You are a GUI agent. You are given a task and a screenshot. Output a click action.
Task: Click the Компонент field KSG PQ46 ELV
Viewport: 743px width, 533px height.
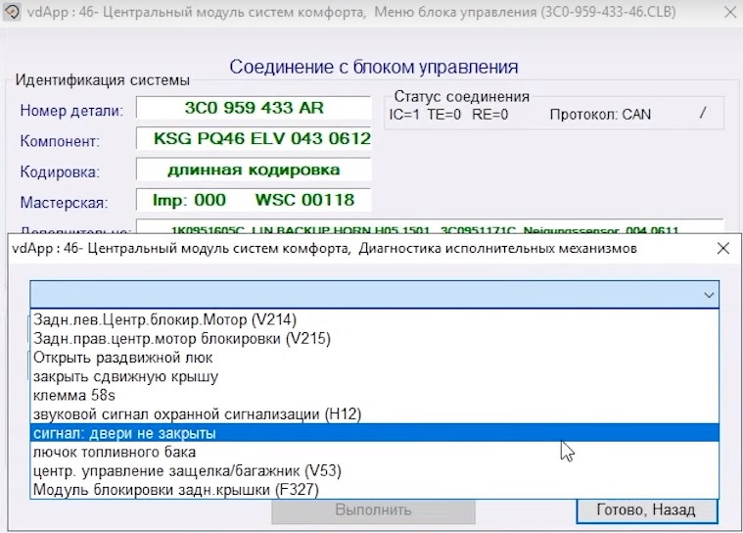(254, 138)
